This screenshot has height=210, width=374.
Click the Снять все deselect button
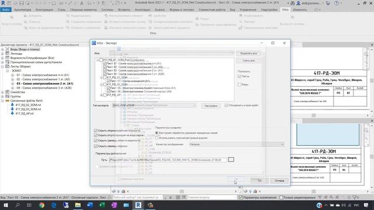pos(248,61)
